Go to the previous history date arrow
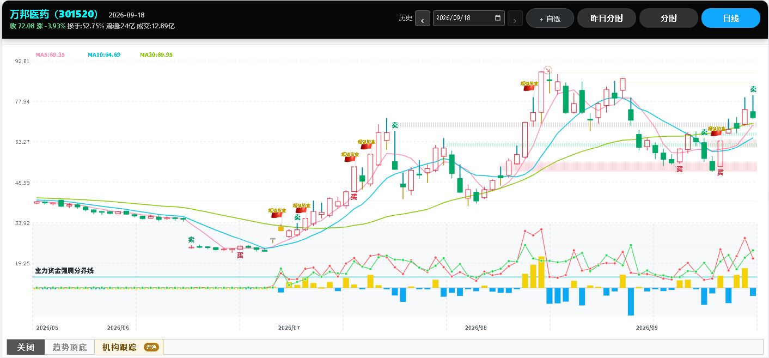This screenshot has height=358, width=769. tap(423, 19)
